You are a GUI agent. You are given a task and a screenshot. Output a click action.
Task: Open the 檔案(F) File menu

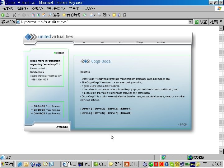[x=7, y=9]
